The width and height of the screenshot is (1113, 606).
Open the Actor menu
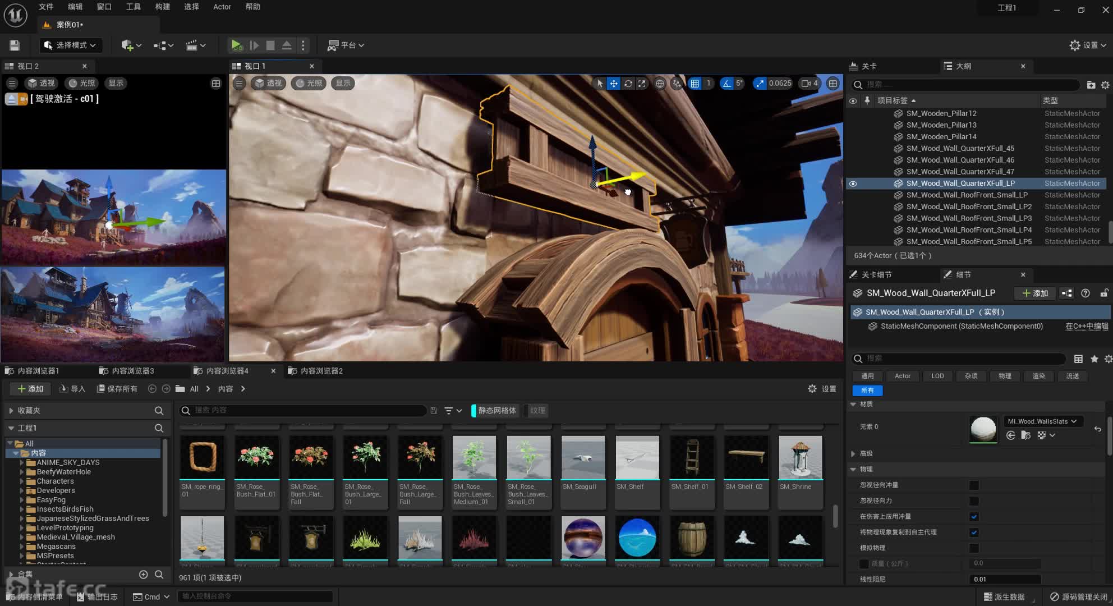tap(222, 7)
